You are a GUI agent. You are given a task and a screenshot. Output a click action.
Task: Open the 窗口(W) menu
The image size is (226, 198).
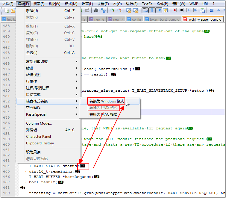click(x=179, y=4)
